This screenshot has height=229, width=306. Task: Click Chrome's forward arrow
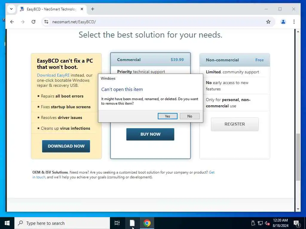coord(23,22)
